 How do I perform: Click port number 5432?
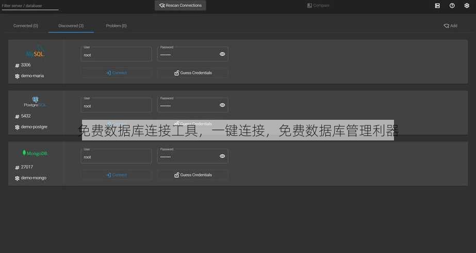[26, 116]
